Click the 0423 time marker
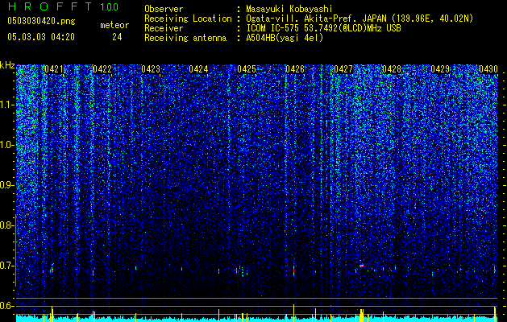This screenshot has height=322, width=507. (151, 69)
